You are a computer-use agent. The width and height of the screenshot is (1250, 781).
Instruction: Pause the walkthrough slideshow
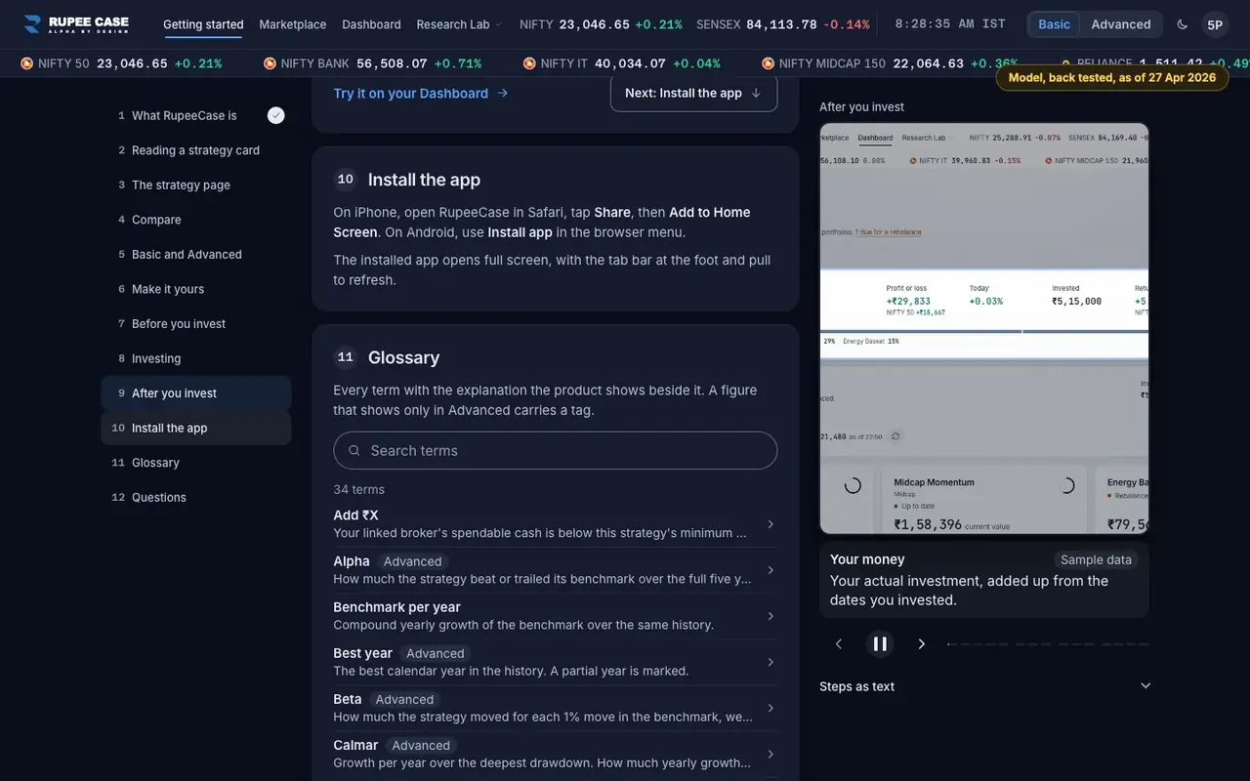tap(880, 643)
